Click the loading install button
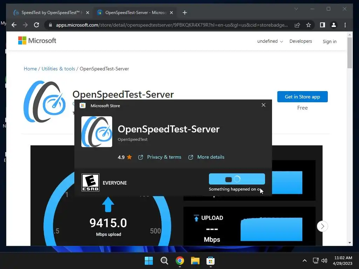This screenshot has width=359, height=269. click(x=237, y=179)
